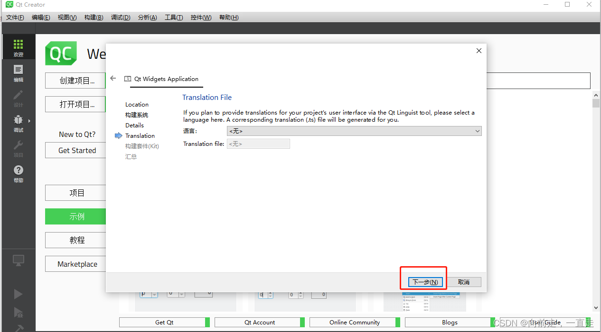Switch to Welcome mode in sidebar
Screen dimensions: 601x332
(18, 47)
